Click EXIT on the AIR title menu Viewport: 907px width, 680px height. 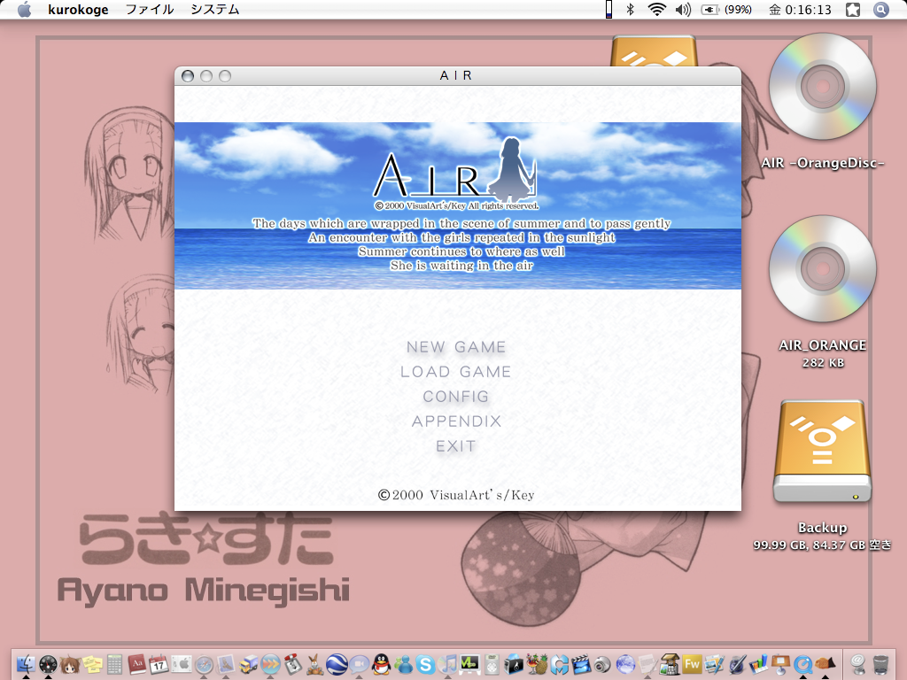click(456, 446)
